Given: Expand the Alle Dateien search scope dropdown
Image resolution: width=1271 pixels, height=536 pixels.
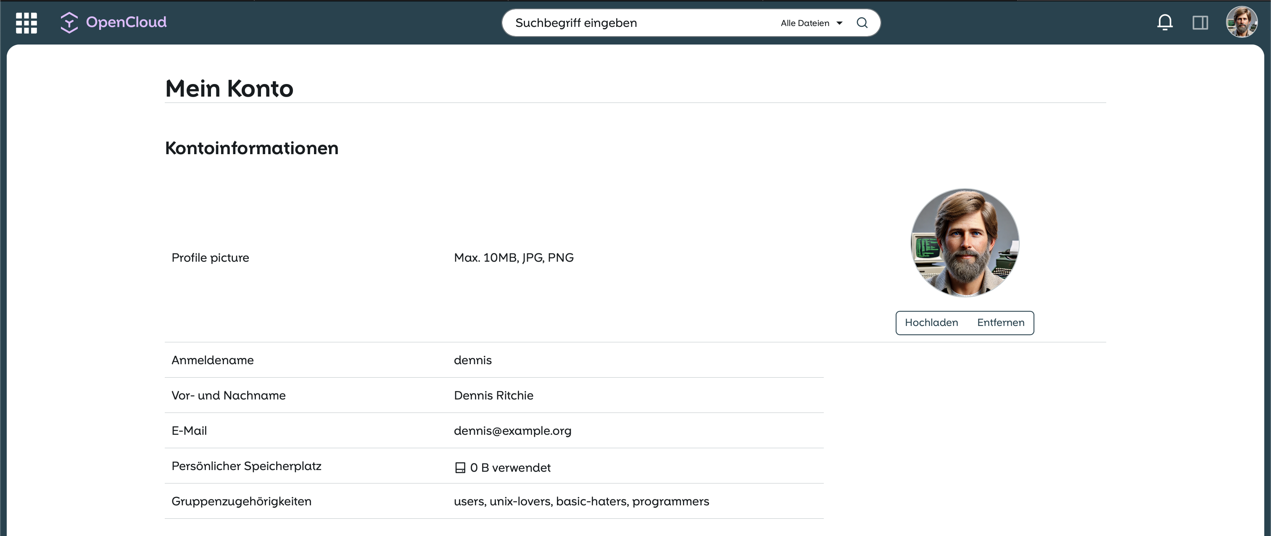Looking at the screenshot, I should tap(805, 23).
